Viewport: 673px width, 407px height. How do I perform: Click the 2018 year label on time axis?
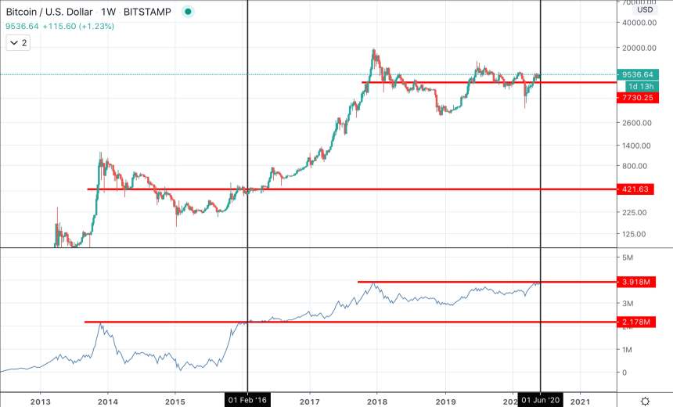coord(377,402)
